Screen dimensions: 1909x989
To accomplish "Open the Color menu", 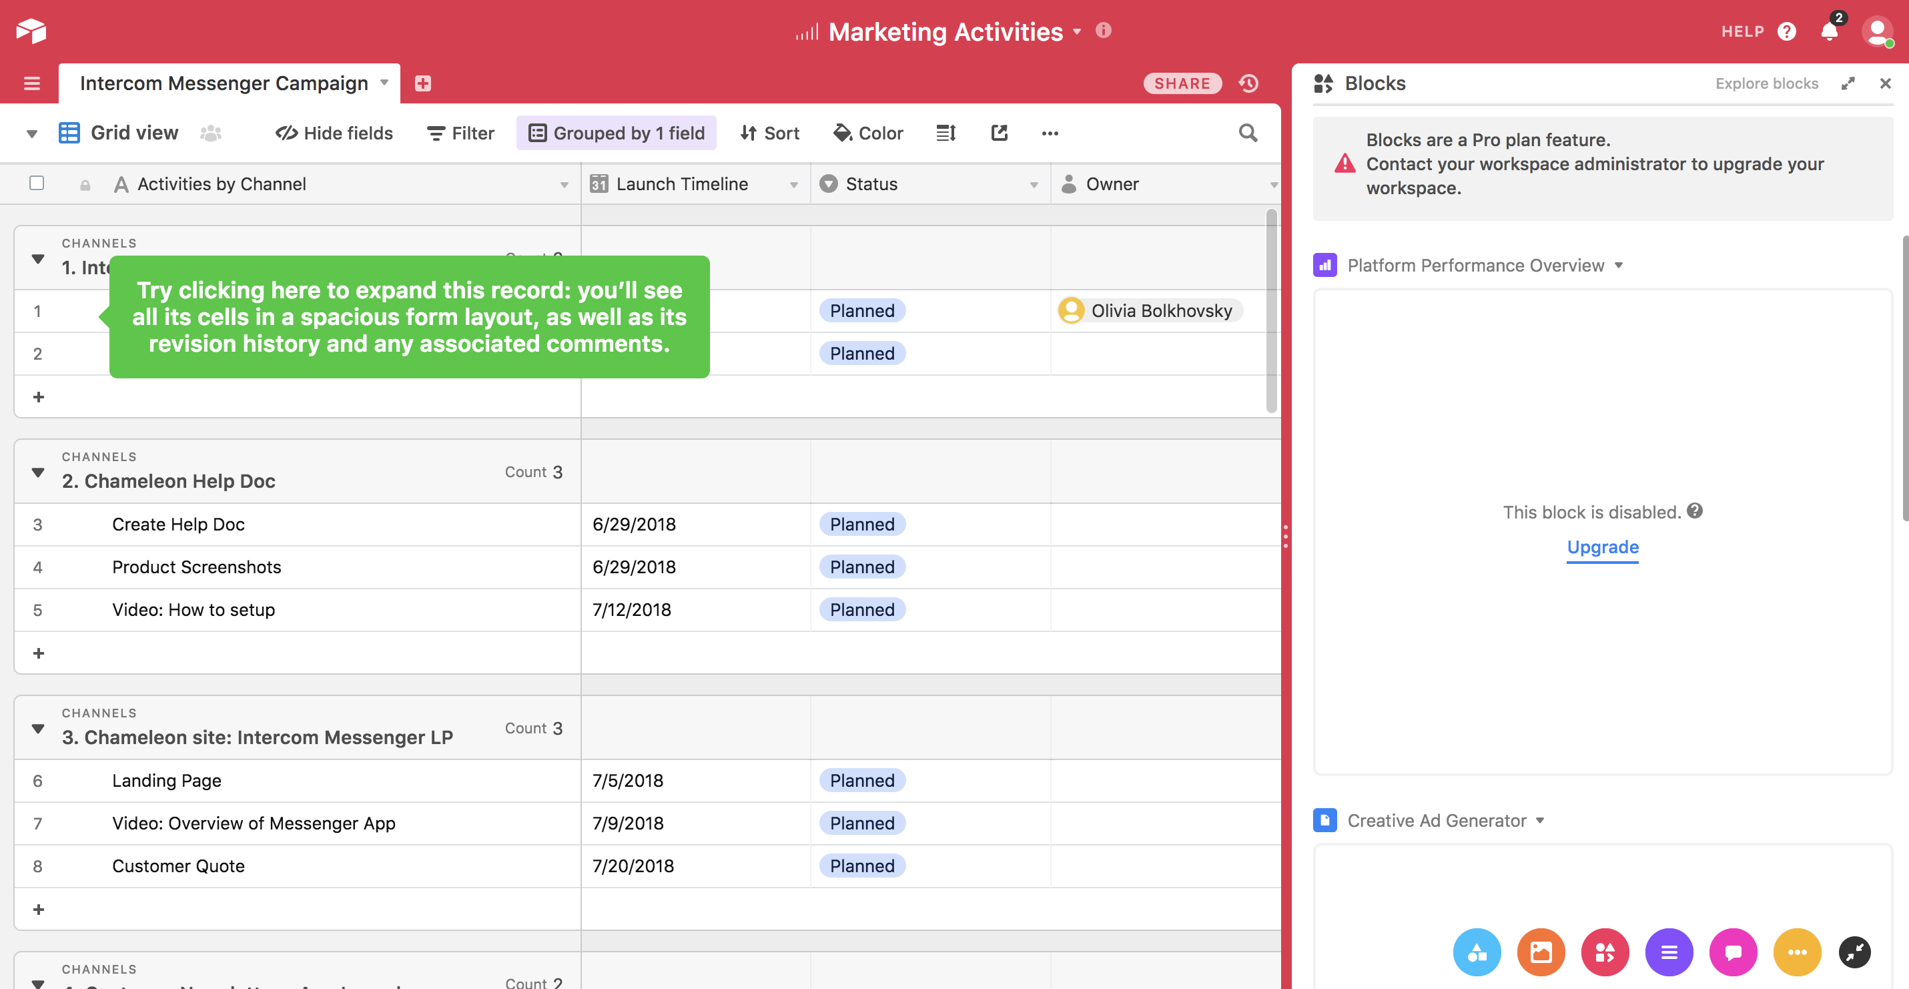I will tap(868, 133).
